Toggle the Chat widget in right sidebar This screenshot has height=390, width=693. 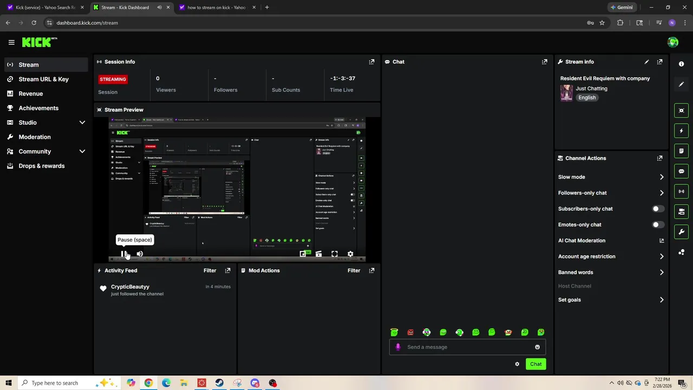click(x=682, y=171)
